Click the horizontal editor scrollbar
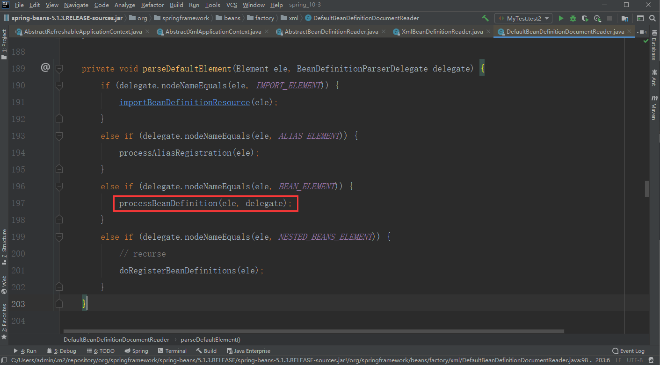The height and width of the screenshot is (365, 660). click(313, 332)
